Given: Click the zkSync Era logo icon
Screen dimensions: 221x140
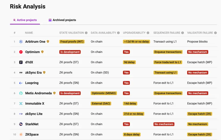Looking at the screenshot, I should click(x=21, y=73).
